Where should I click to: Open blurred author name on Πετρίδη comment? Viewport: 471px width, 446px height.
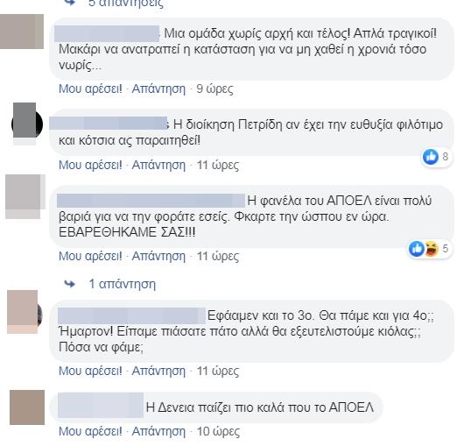[109, 124]
